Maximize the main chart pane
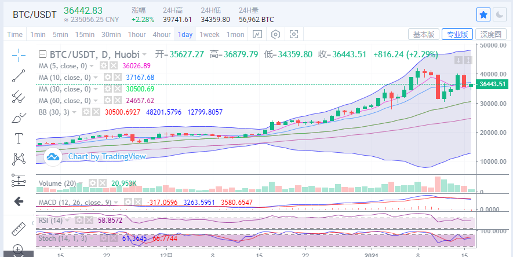 (x=468, y=60)
